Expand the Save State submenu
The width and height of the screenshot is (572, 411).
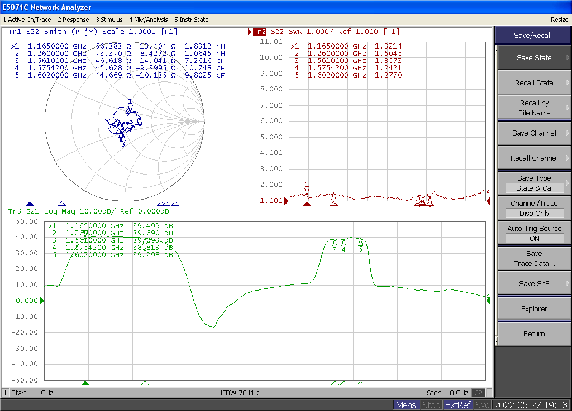click(x=535, y=57)
